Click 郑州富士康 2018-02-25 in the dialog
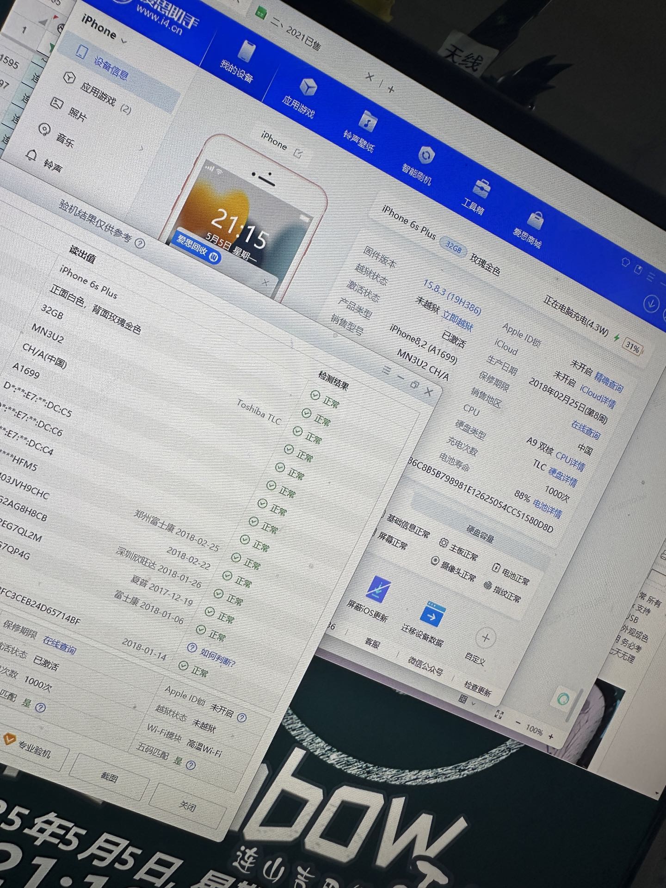This screenshot has width=666, height=888. point(177,530)
